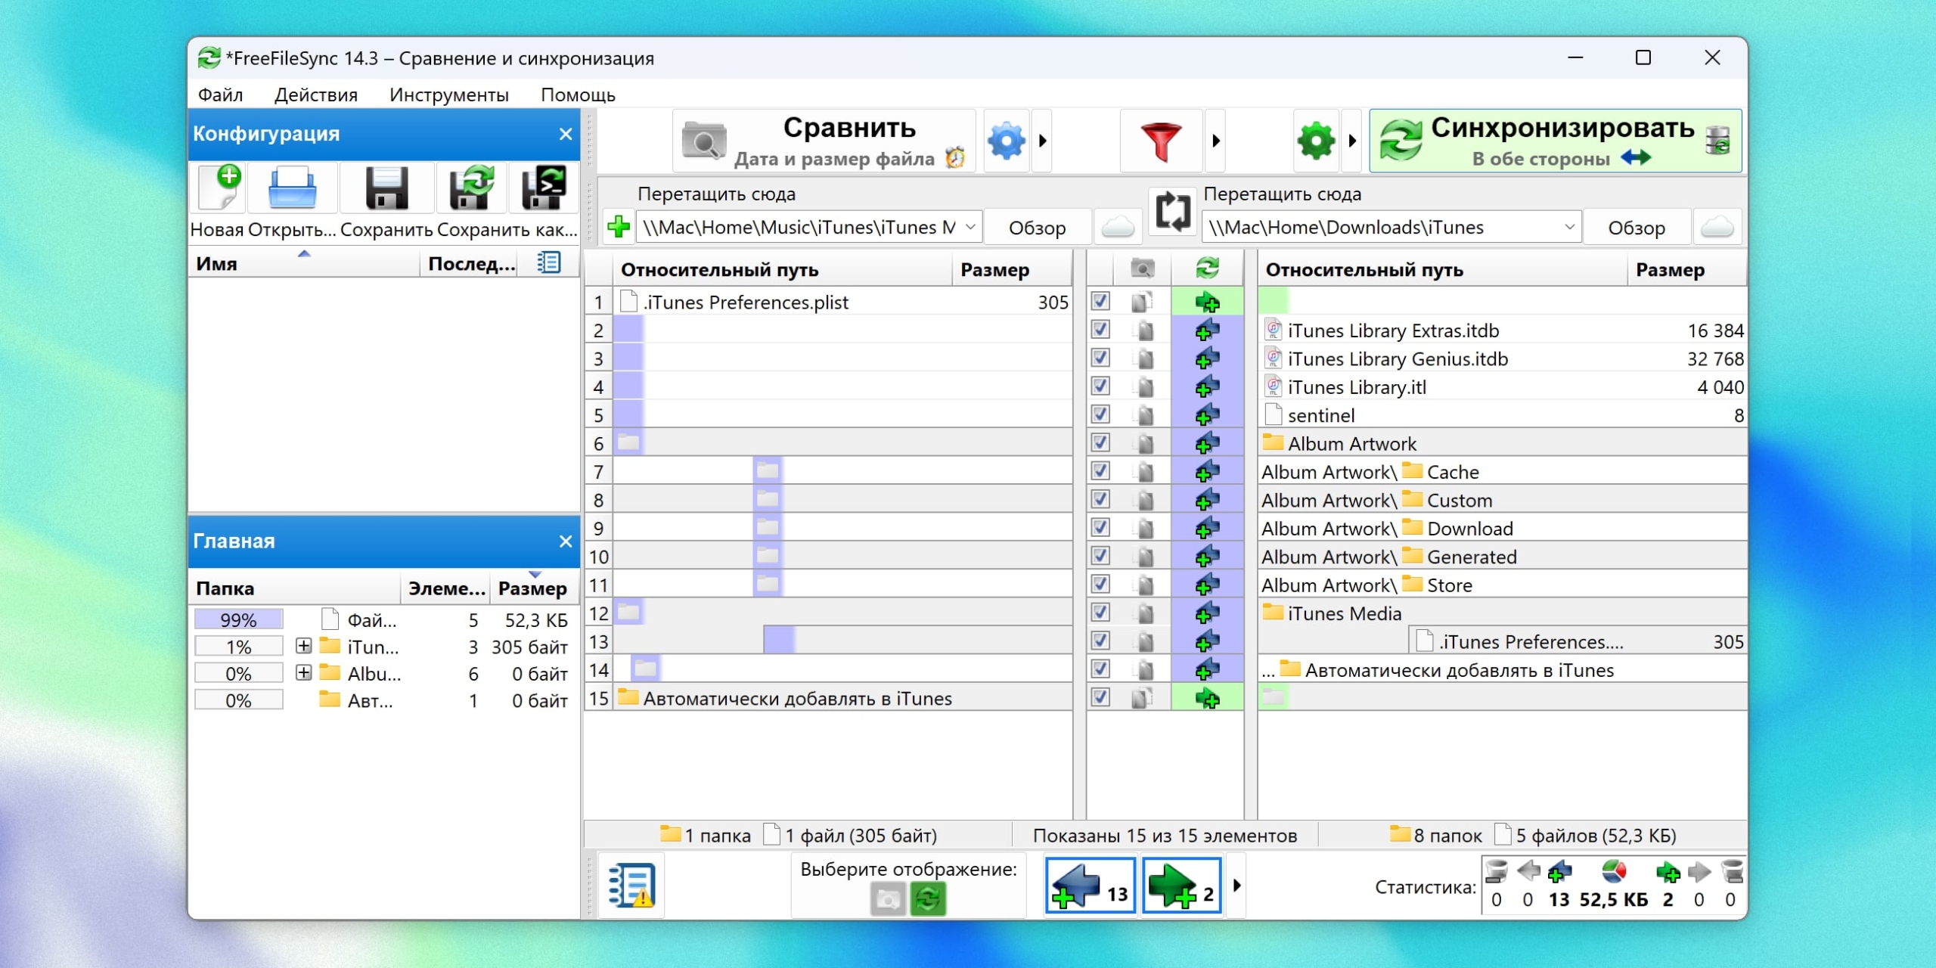Click the iTunes Library.itl file icon
1936x968 pixels.
(1274, 387)
